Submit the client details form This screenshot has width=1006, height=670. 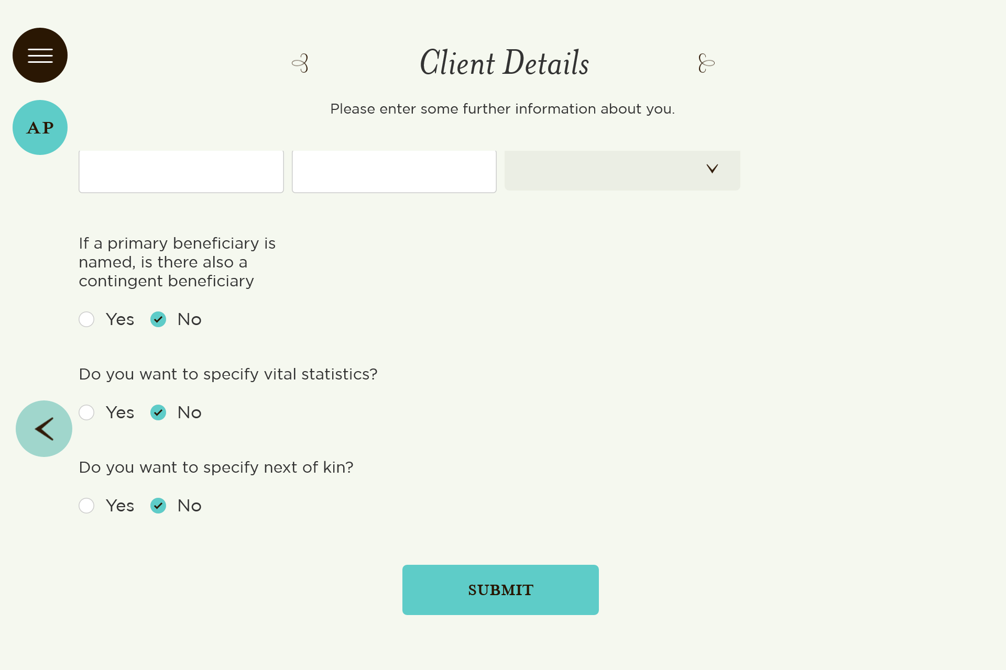[500, 590]
